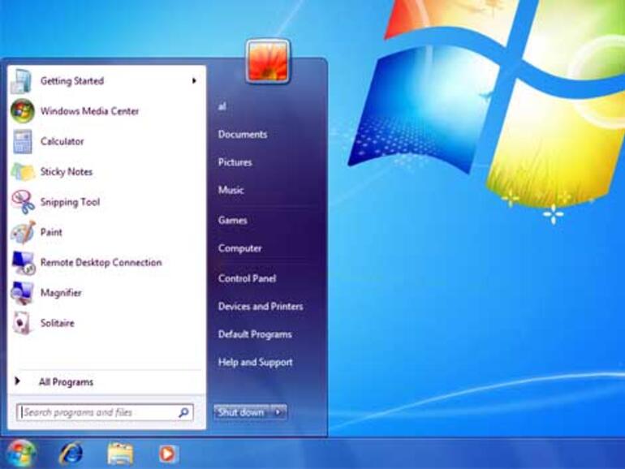Click All Programs label
625x469 pixels.
[66, 381]
